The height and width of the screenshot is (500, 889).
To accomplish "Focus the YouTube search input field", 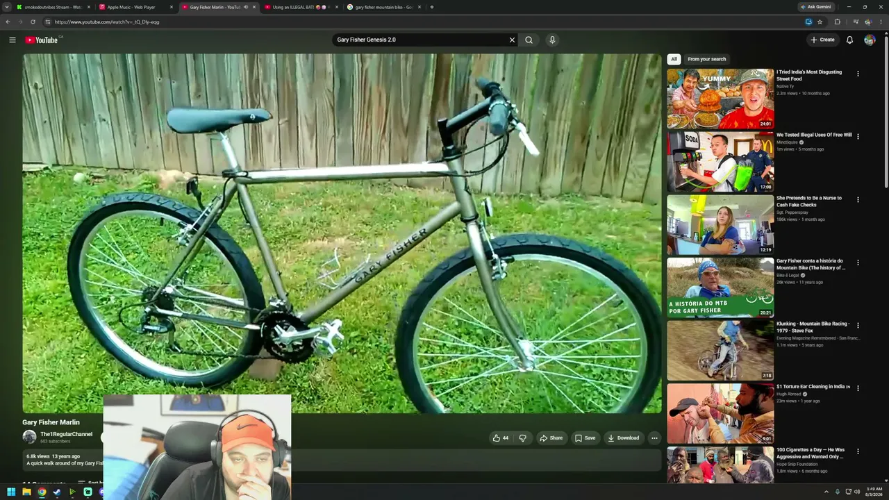I will (420, 40).
